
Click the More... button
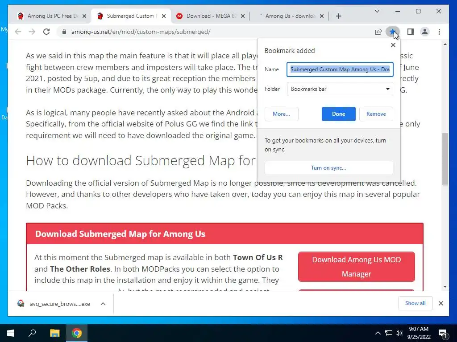[x=281, y=114]
